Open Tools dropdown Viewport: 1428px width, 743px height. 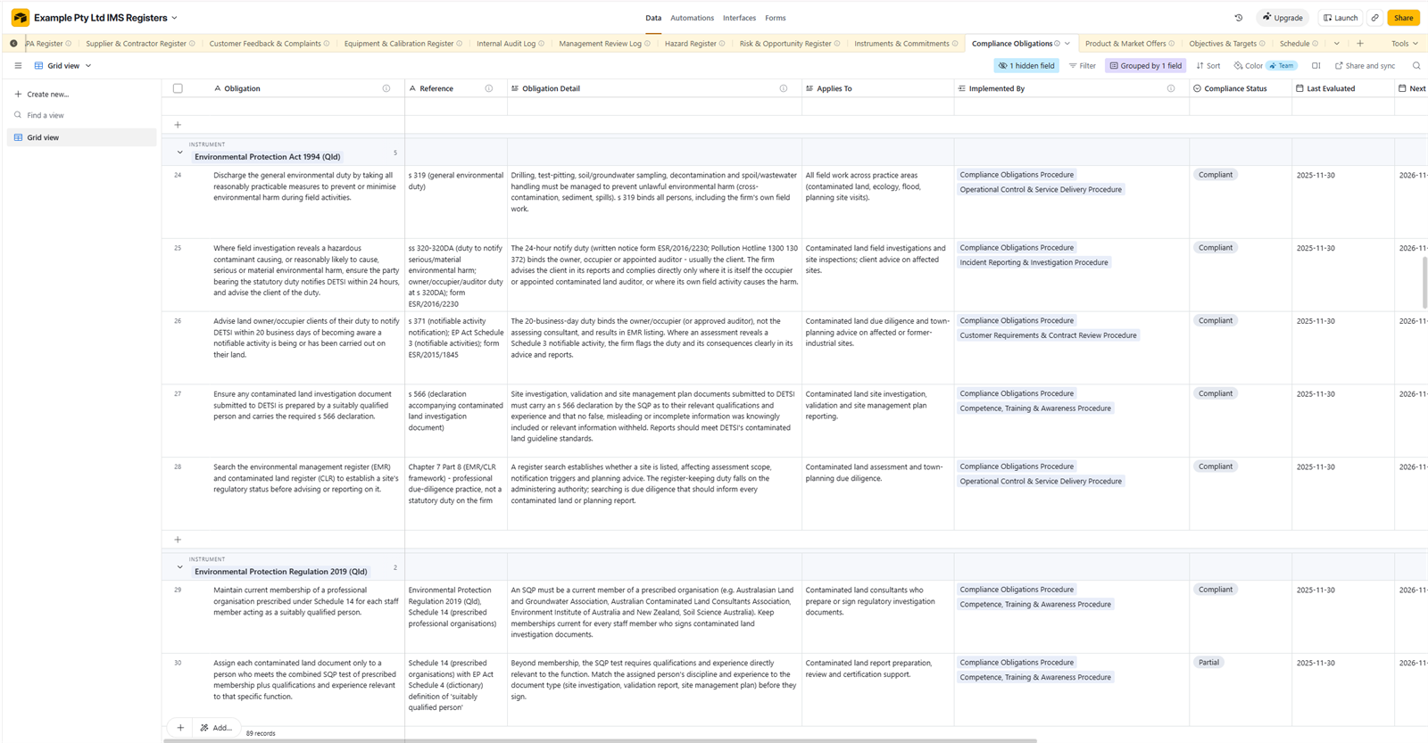click(x=1405, y=44)
